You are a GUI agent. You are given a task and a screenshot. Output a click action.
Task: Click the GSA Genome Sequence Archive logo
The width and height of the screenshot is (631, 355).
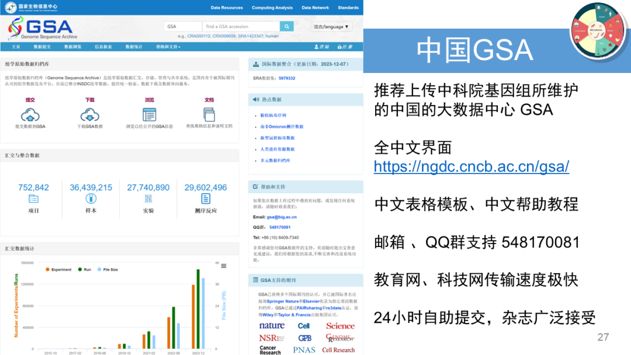coord(42,28)
